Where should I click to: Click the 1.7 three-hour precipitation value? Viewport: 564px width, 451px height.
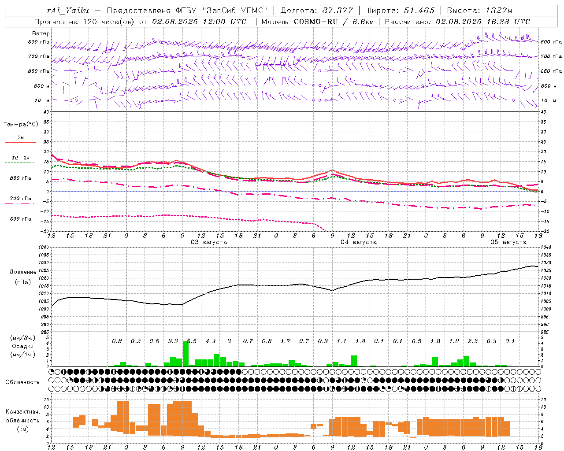tap(286, 341)
